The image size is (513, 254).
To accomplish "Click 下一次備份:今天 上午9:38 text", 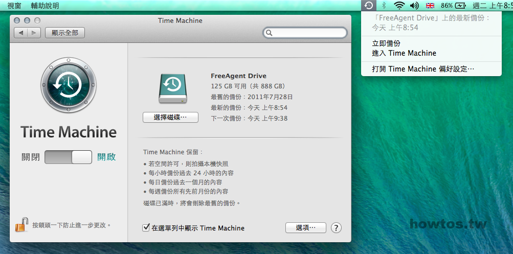I will point(249,119).
